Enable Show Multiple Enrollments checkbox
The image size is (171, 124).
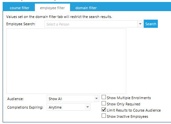[104, 97]
